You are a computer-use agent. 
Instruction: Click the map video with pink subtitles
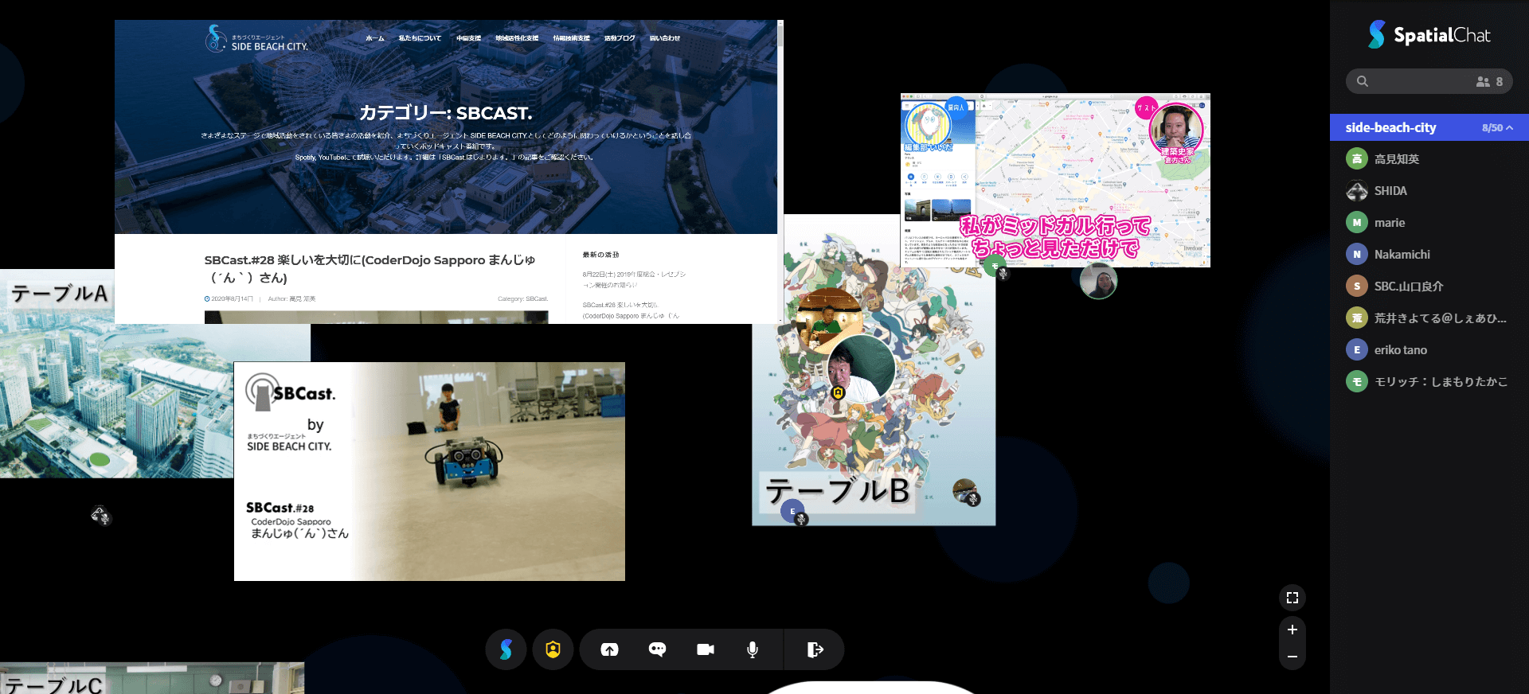click(1055, 180)
